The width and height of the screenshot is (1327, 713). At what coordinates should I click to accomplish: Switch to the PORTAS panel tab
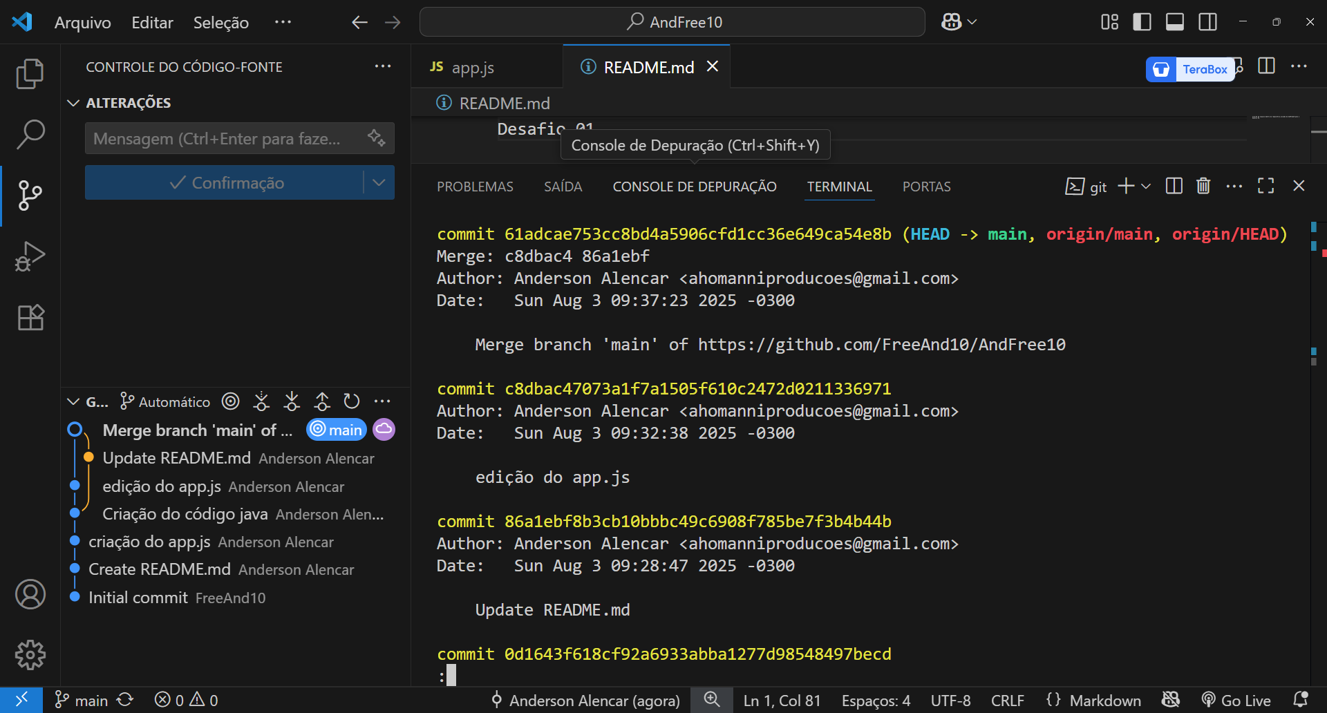click(926, 187)
